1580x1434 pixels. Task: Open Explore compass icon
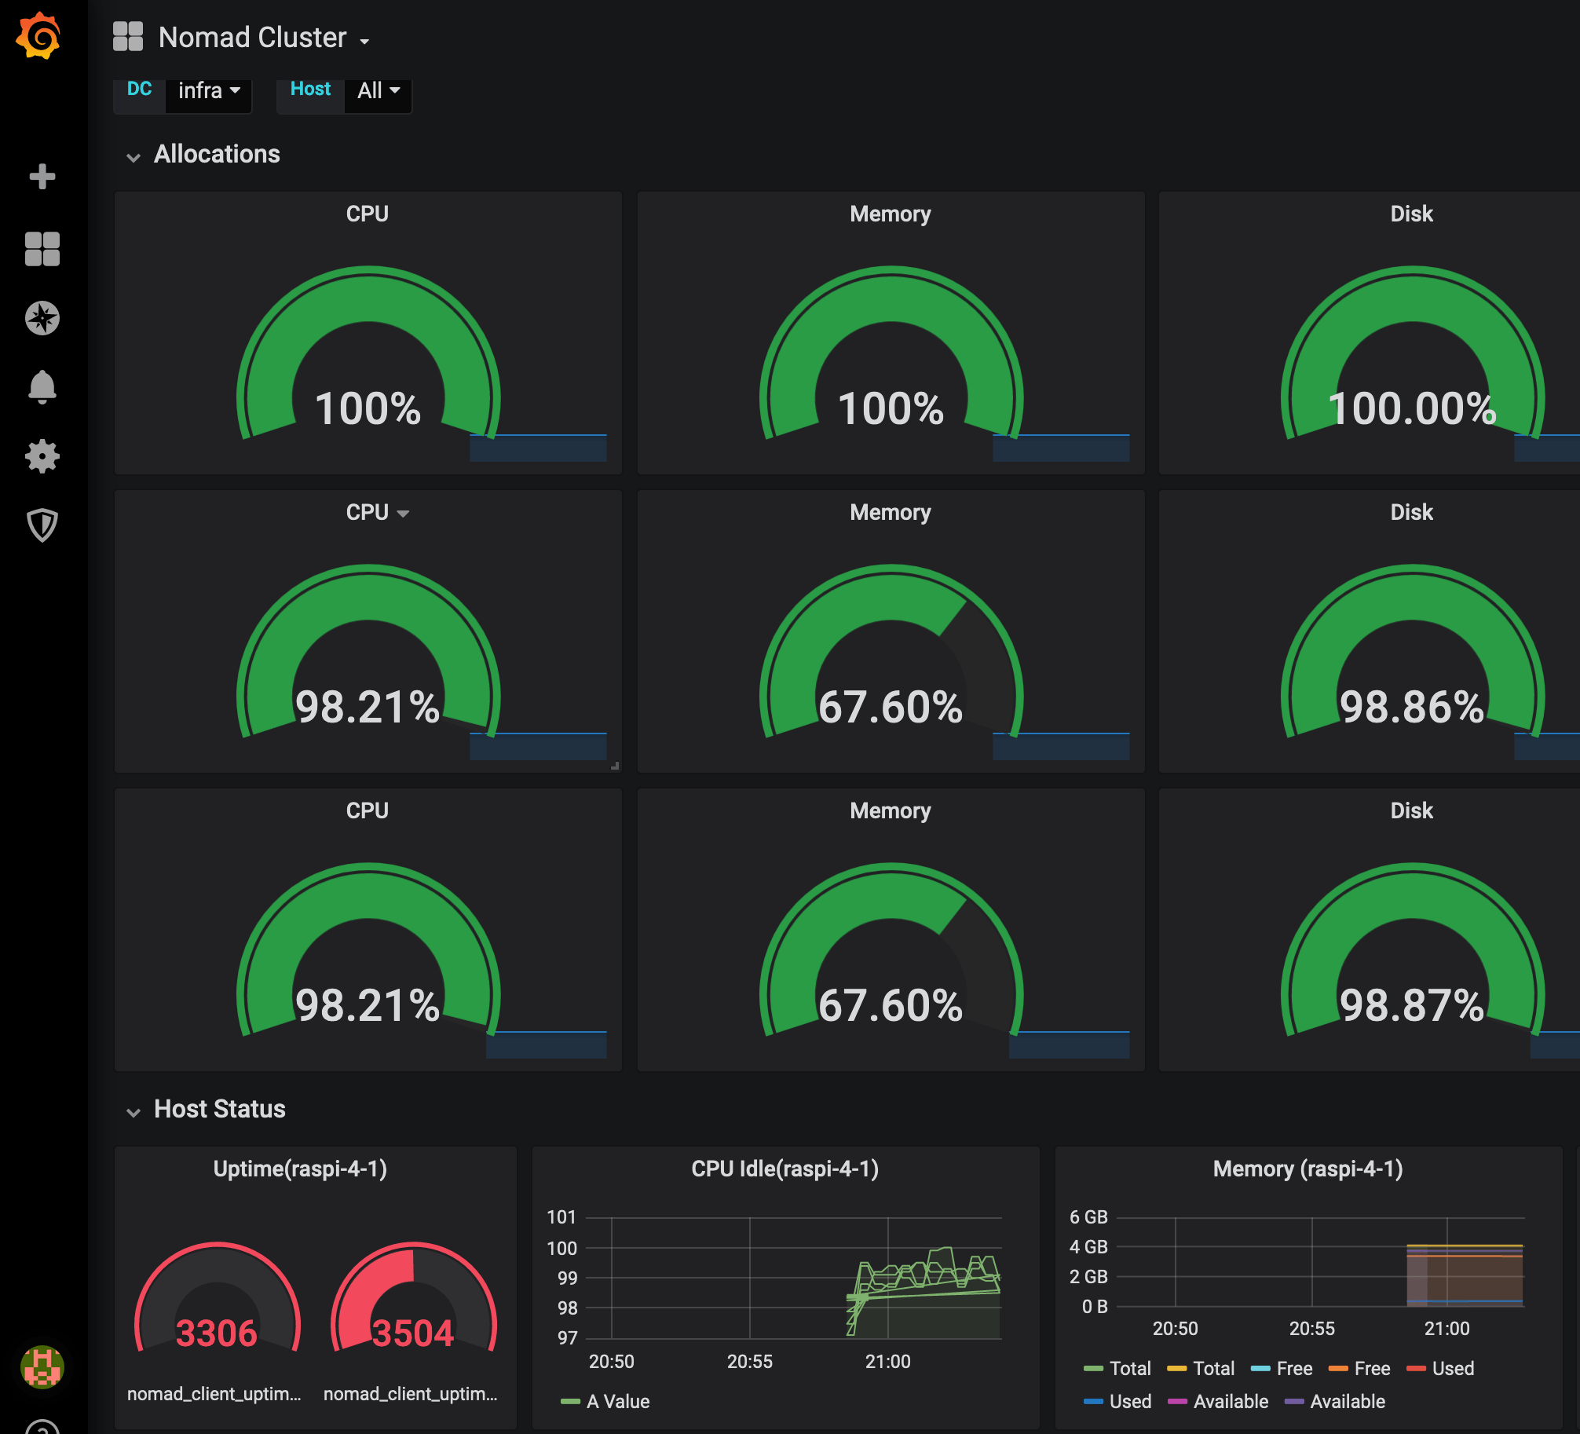pos(42,318)
